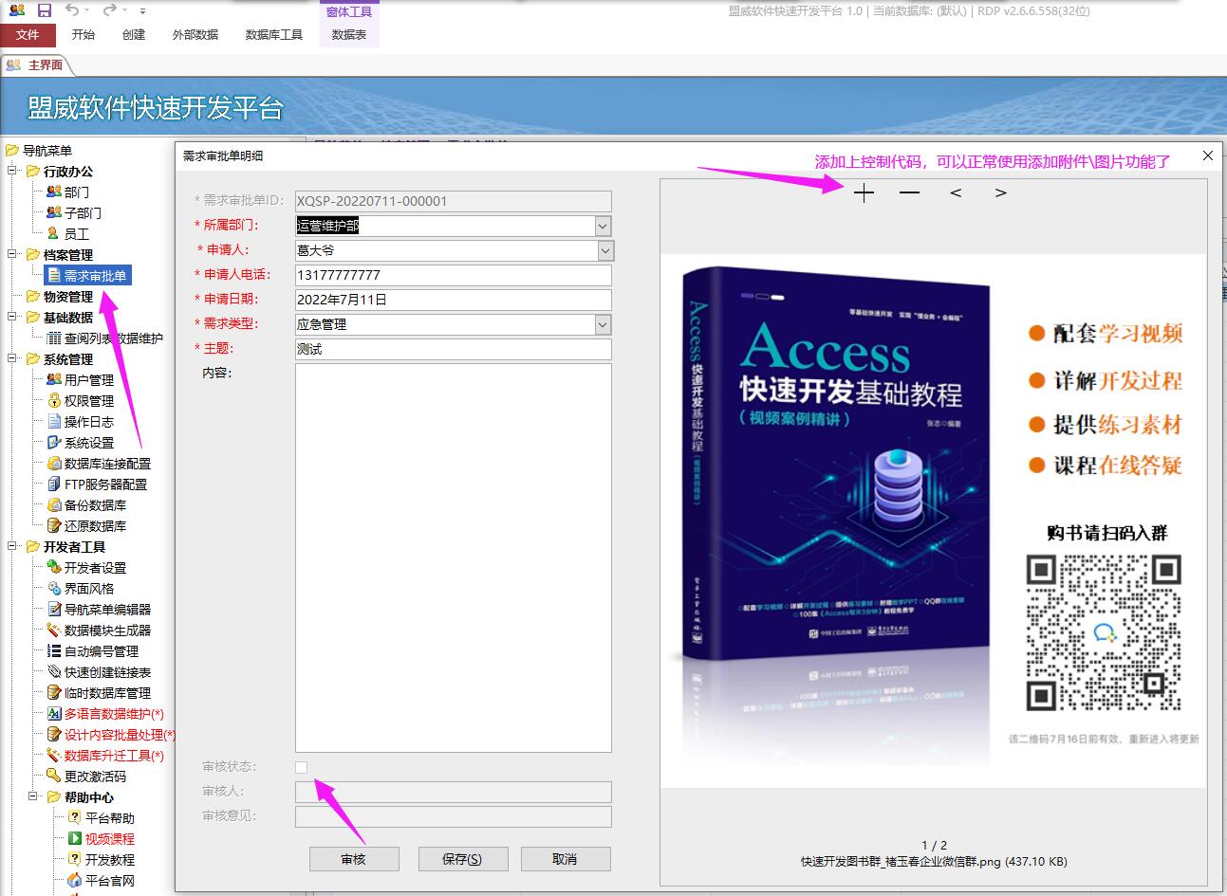
Task: Click the 申请人电话 input field
Action: coord(454,275)
